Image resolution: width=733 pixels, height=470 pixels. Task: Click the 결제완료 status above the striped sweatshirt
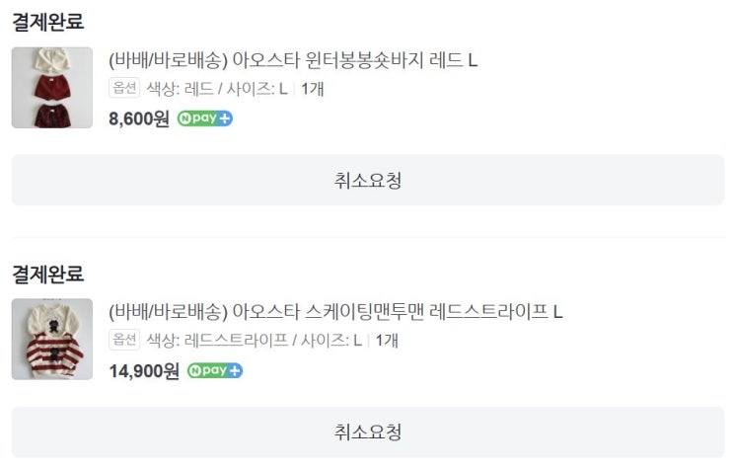(47, 274)
